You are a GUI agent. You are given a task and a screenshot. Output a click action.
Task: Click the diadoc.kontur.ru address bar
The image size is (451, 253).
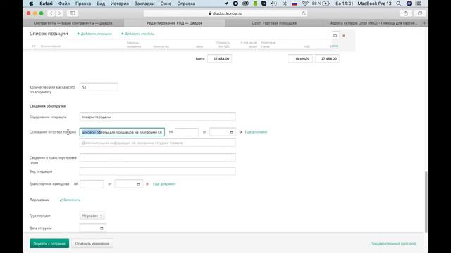[225, 13]
